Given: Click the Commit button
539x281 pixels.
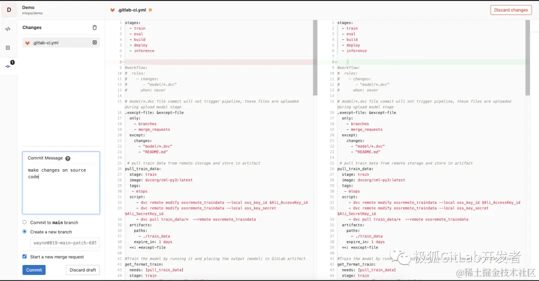Looking at the screenshot, I should [34, 270].
